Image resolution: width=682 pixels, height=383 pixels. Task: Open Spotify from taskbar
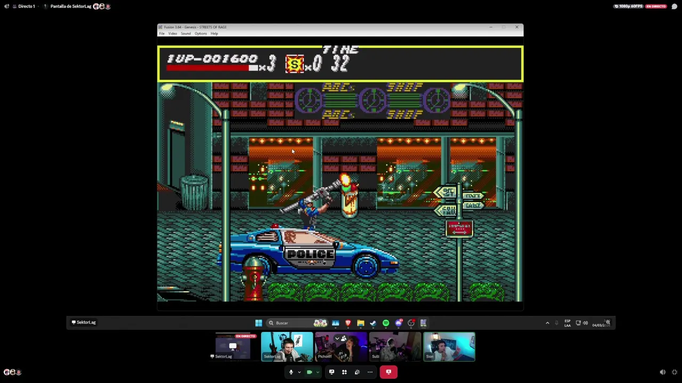tap(386, 323)
